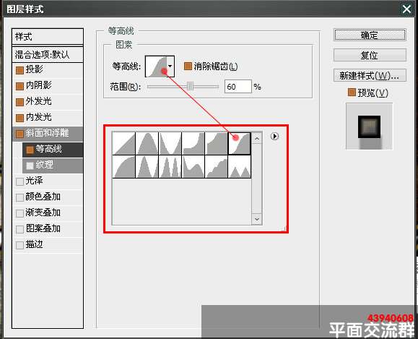Click the 范围 range slider handle

point(190,86)
